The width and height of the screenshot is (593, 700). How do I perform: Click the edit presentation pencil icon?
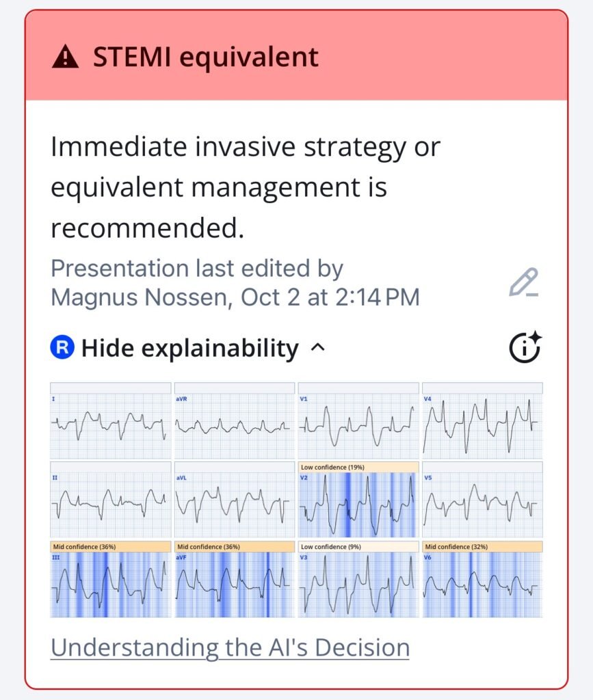click(523, 283)
